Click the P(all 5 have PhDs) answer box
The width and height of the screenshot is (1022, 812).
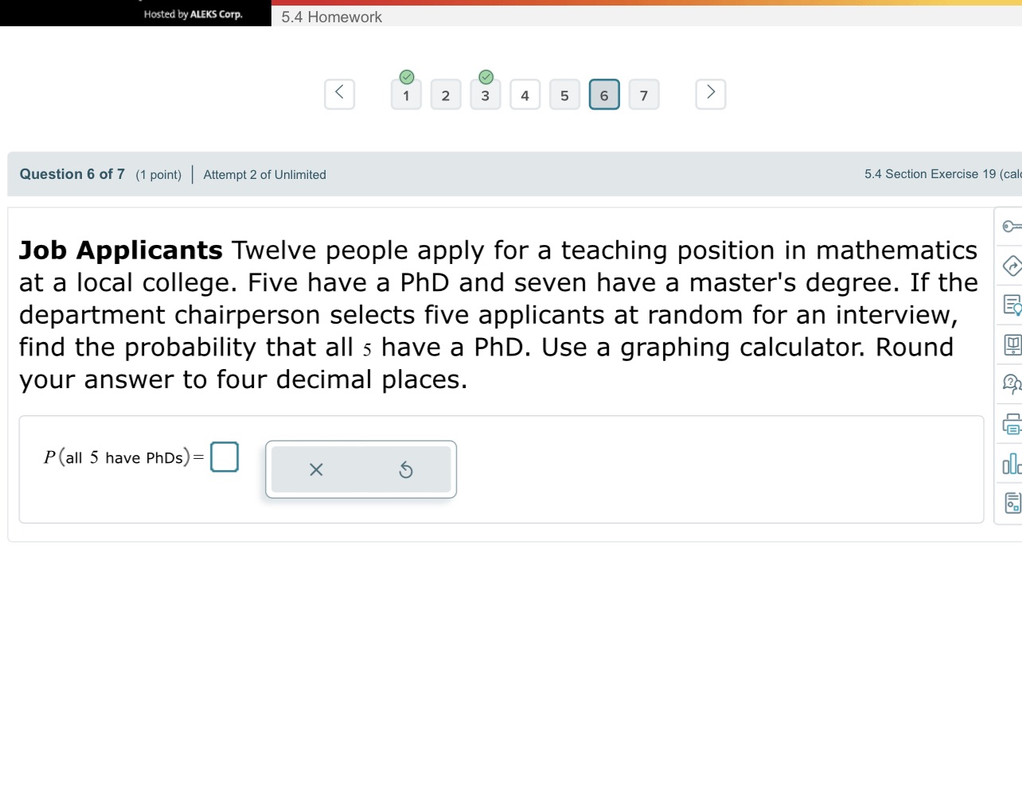click(224, 457)
